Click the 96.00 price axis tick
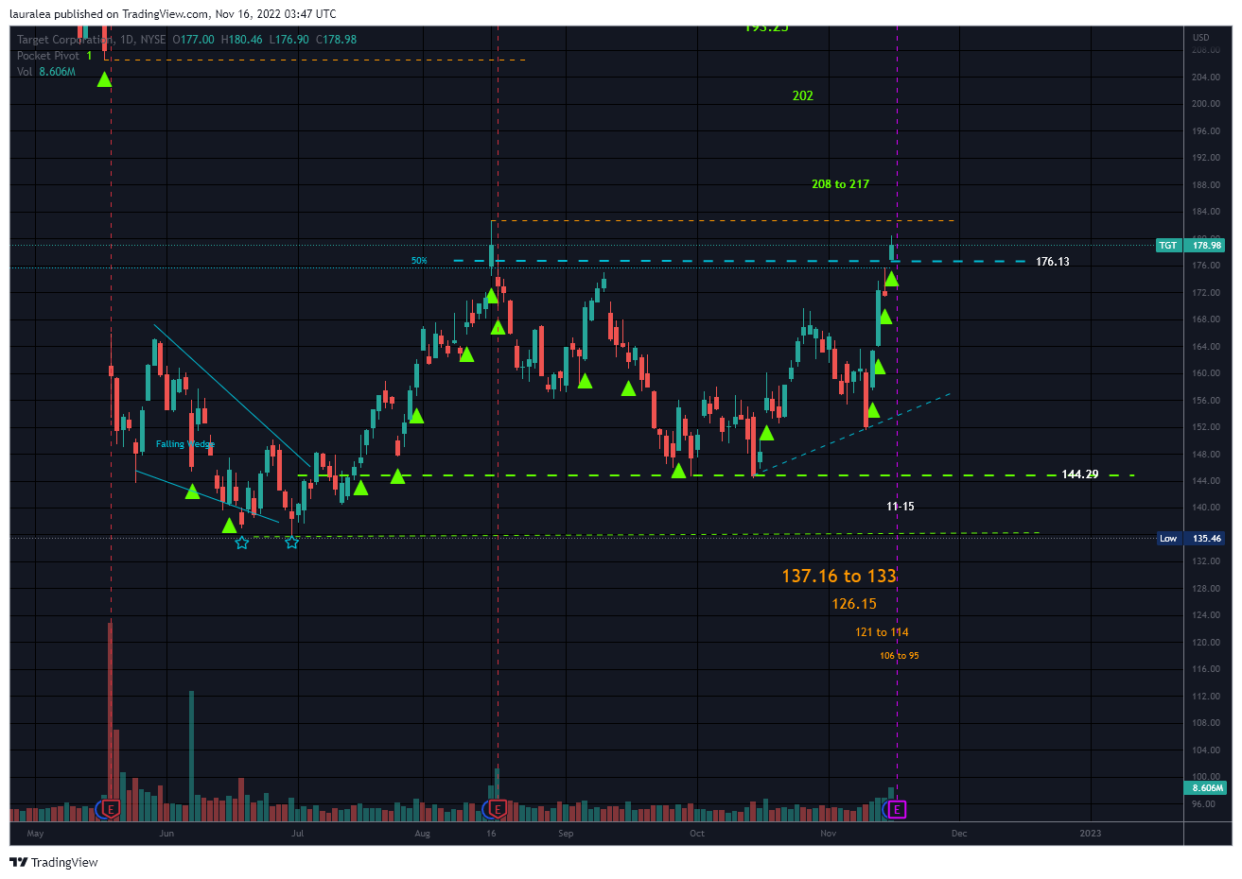This screenshot has height=879, width=1242. point(1203,804)
